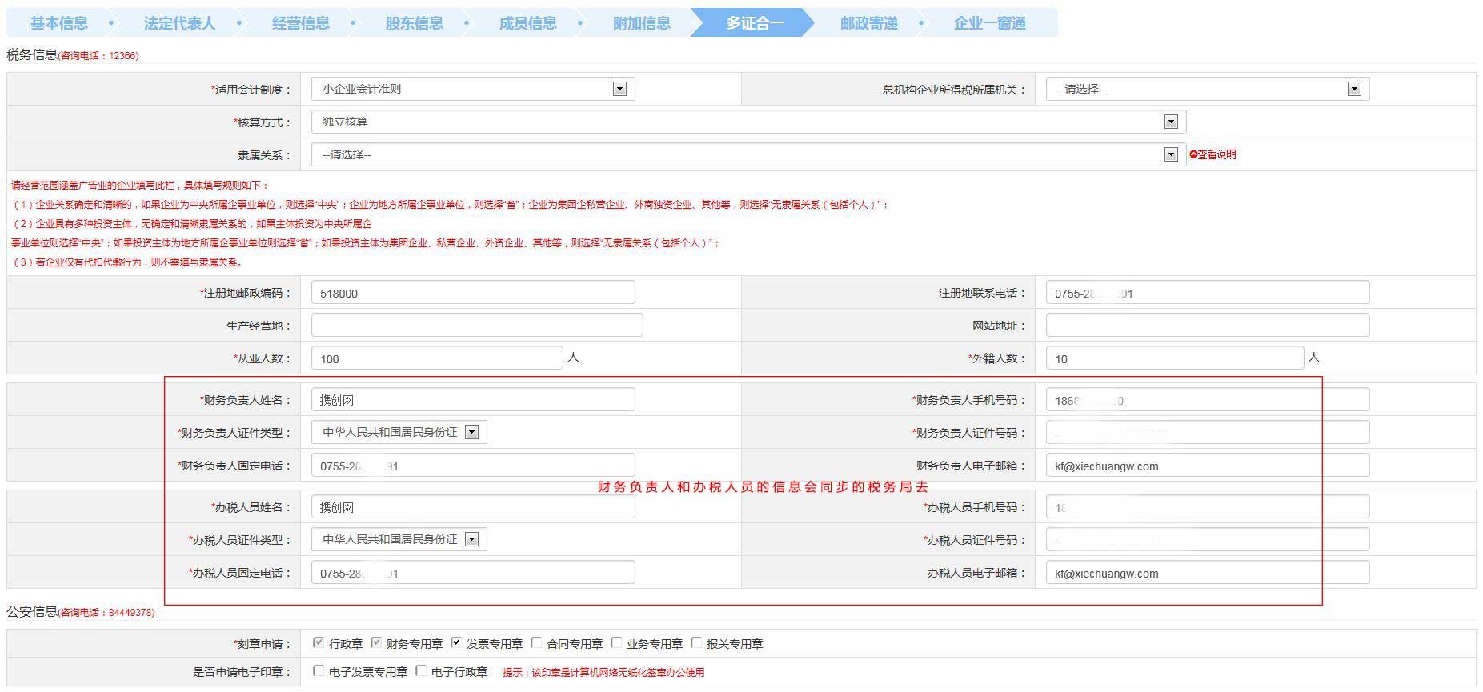Open 财务负责人证件类型 dropdown arrow
The height and width of the screenshot is (692, 1483).
[x=471, y=432]
